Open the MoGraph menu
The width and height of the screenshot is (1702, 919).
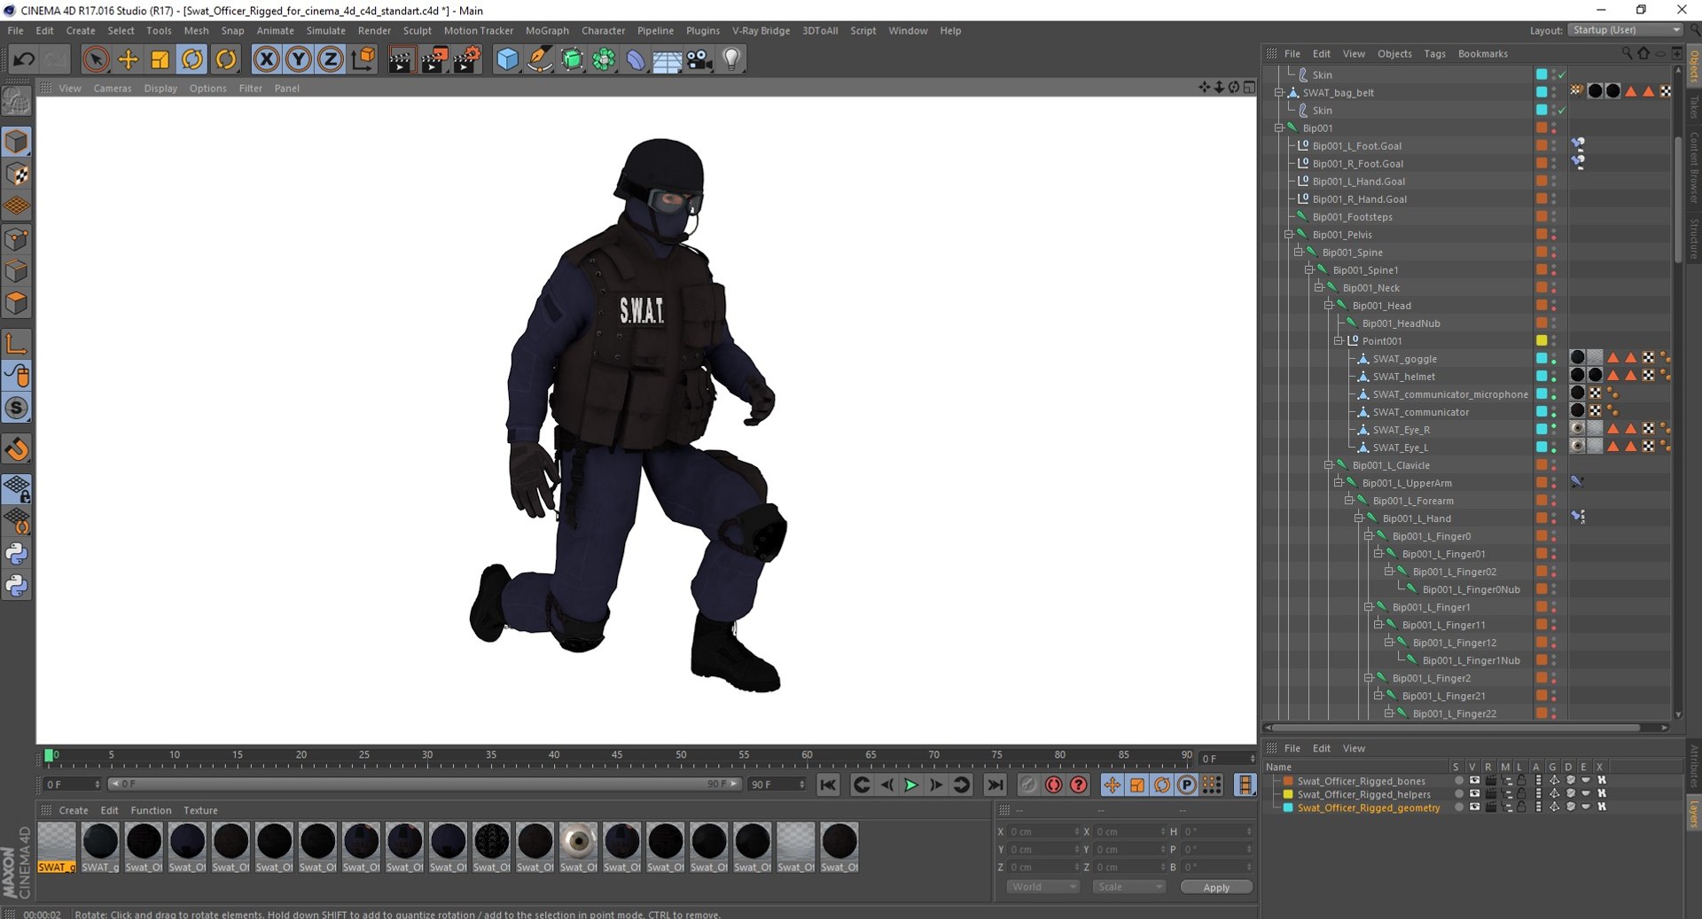point(547,30)
